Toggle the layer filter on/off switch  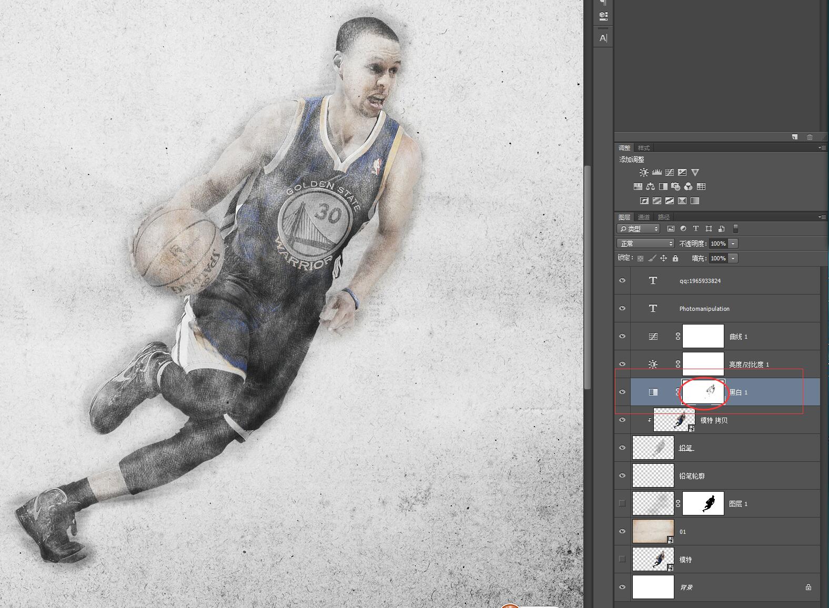(735, 229)
